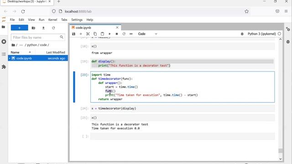292x164 pixels.
Task: Restart the kernel icon
Action: (x=124, y=34)
